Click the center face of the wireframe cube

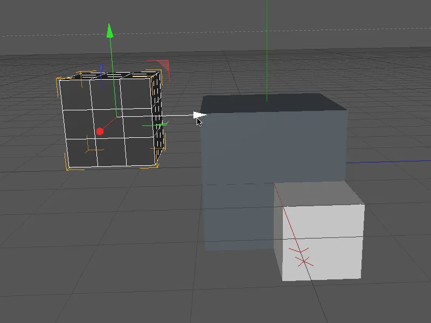point(108,124)
